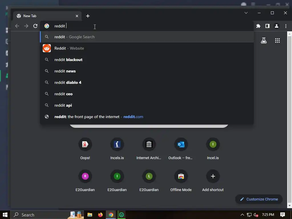Click the Reddit logo in suggestions
The height and width of the screenshot is (219, 292).
(47, 48)
